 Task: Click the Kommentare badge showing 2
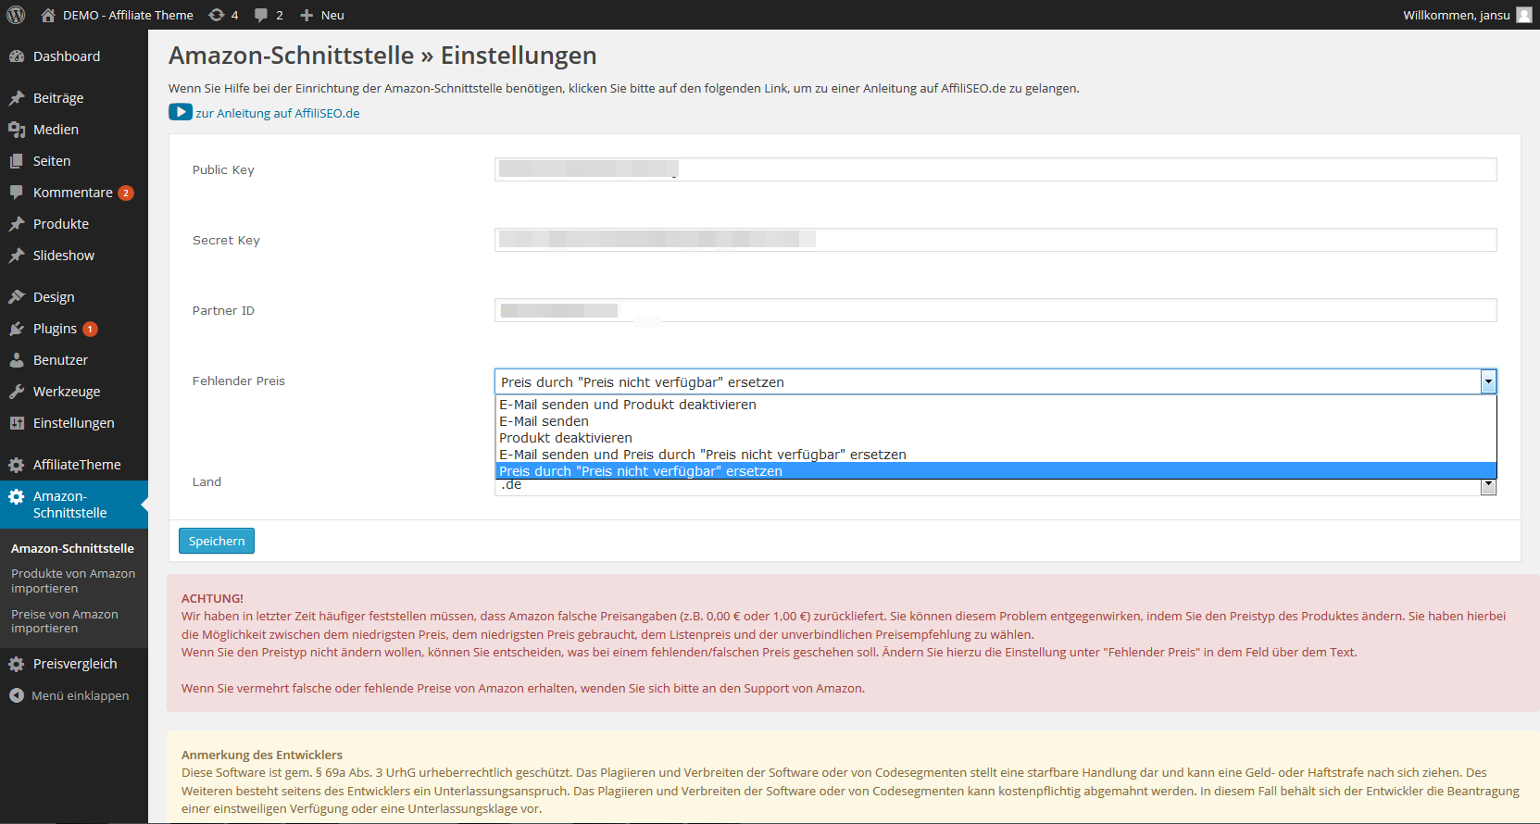(126, 193)
